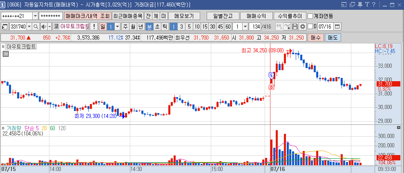404x173 pixels.
Task: Open the data grid icon below chart legend
Action: click(5, 54)
